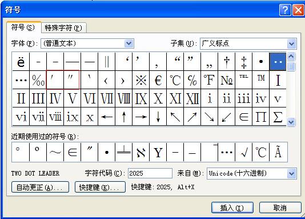305x219 pixels.
Task: Pick the Roman numeral Ⅷ symbol
Action: [x=124, y=98]
